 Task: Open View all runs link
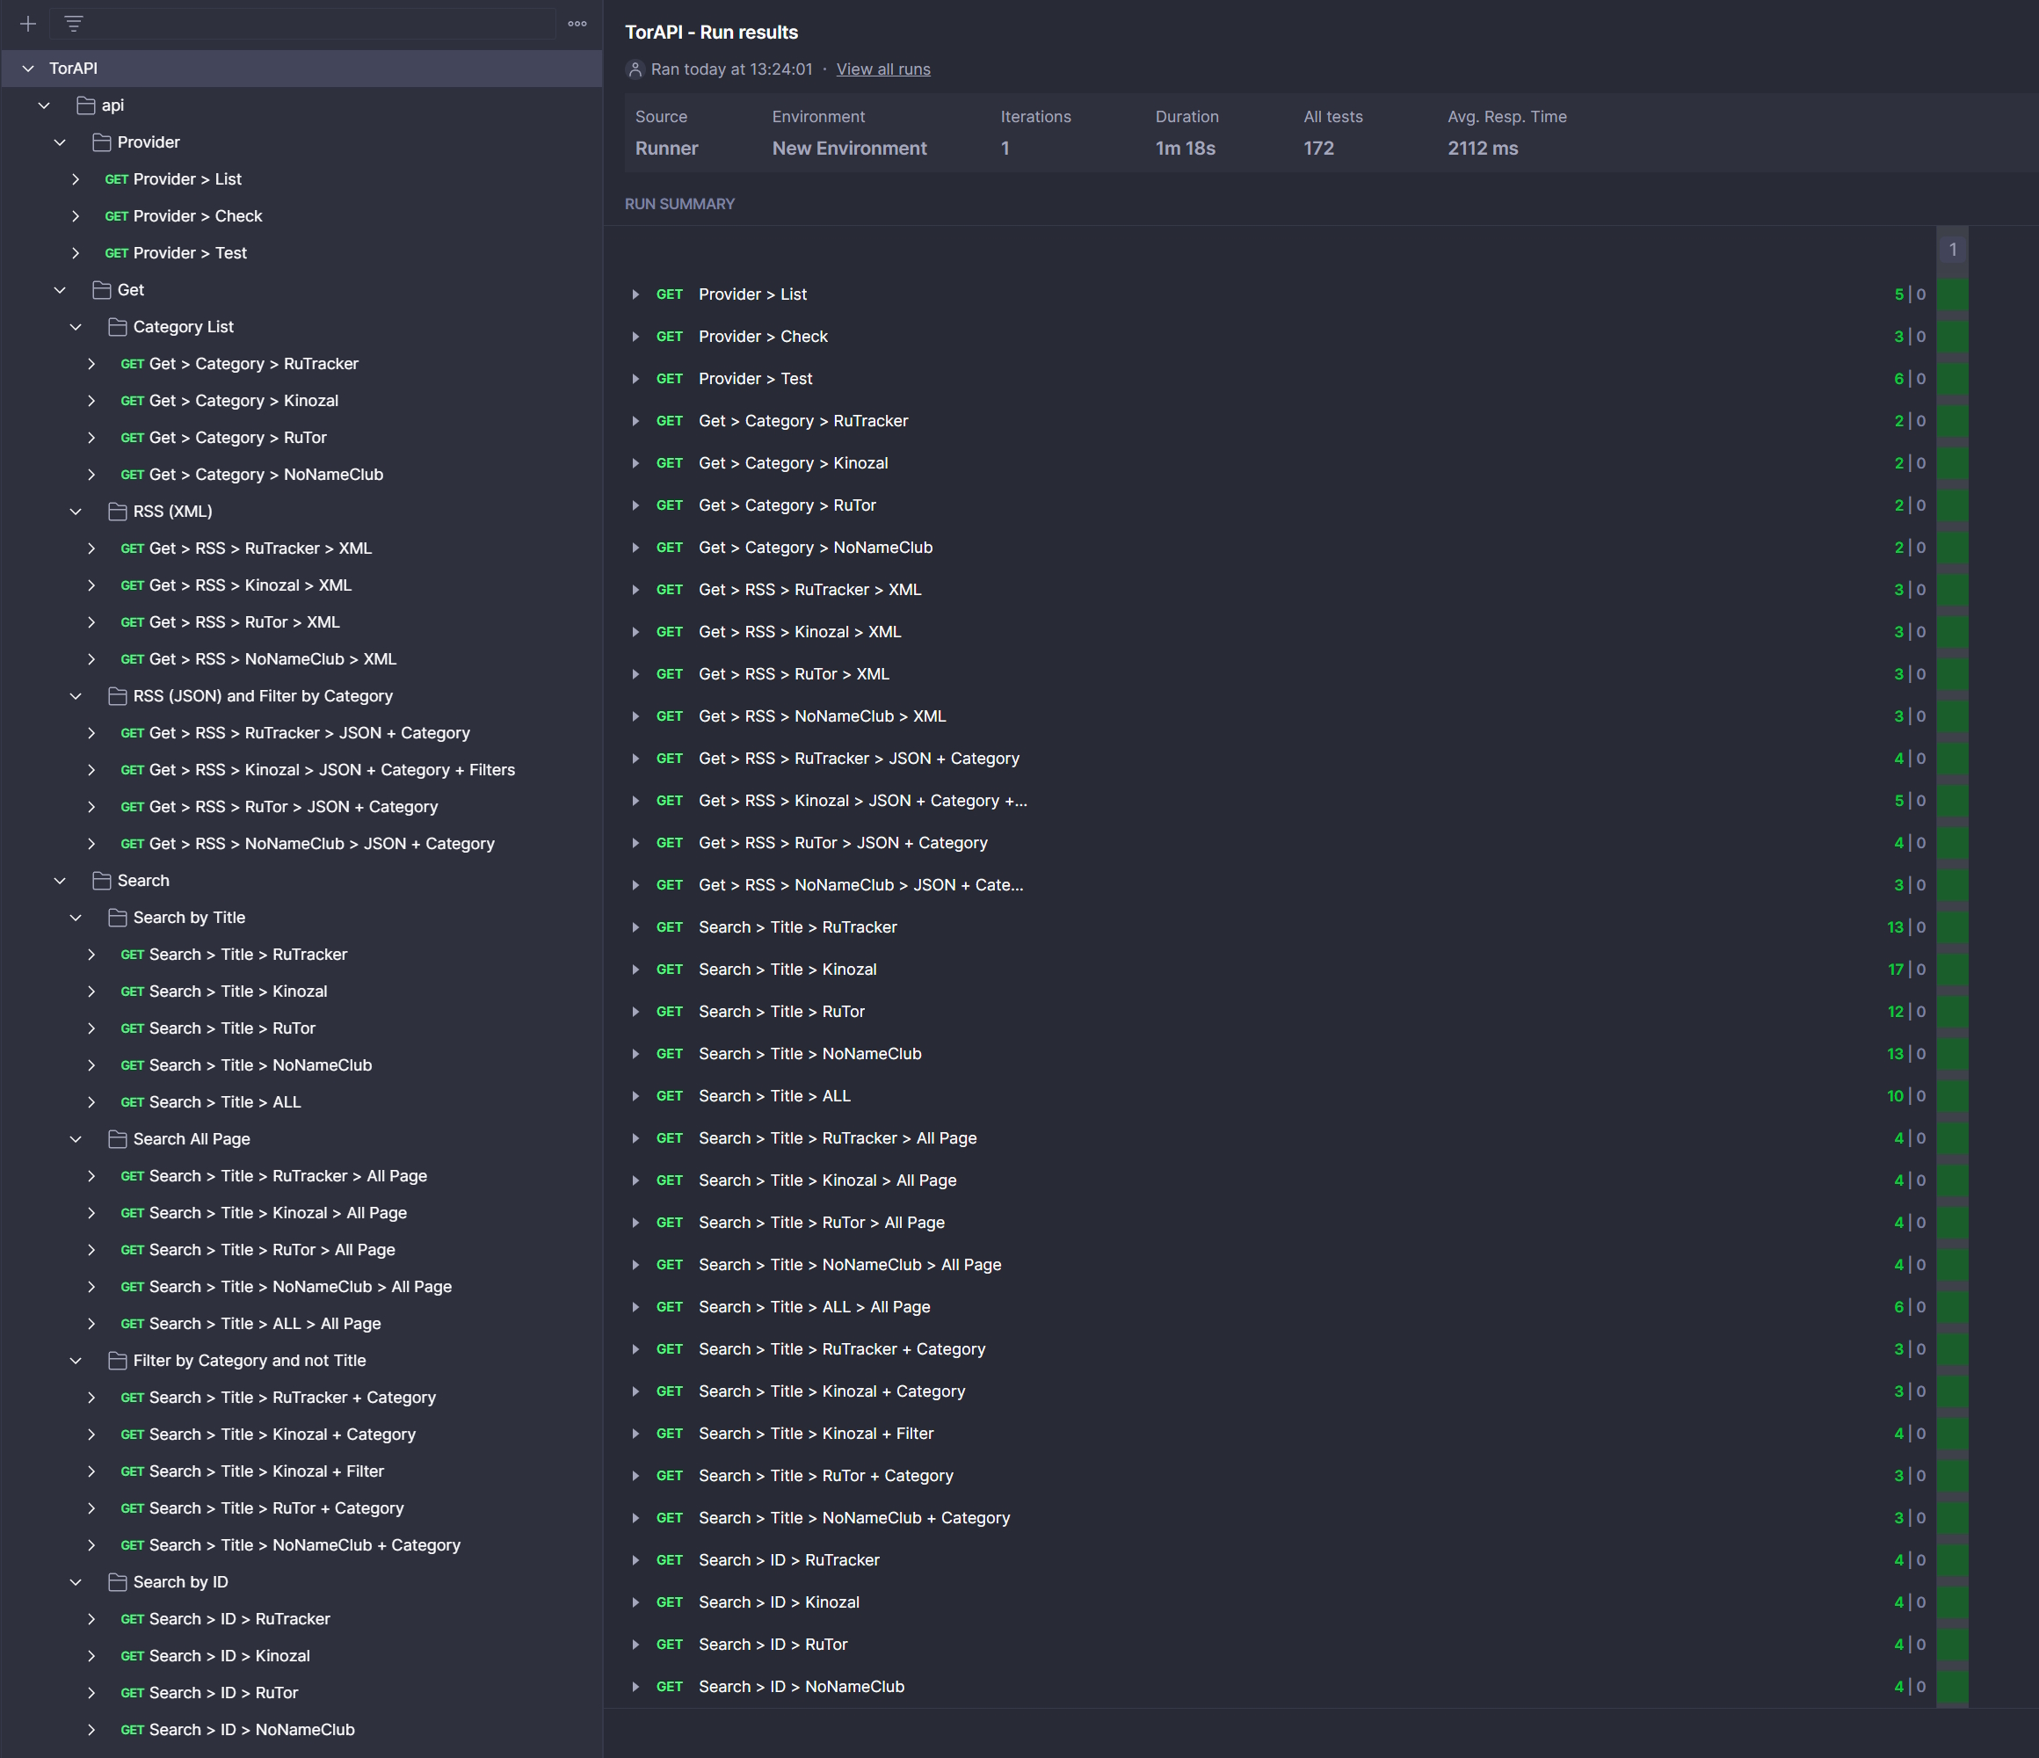point(882,69)
